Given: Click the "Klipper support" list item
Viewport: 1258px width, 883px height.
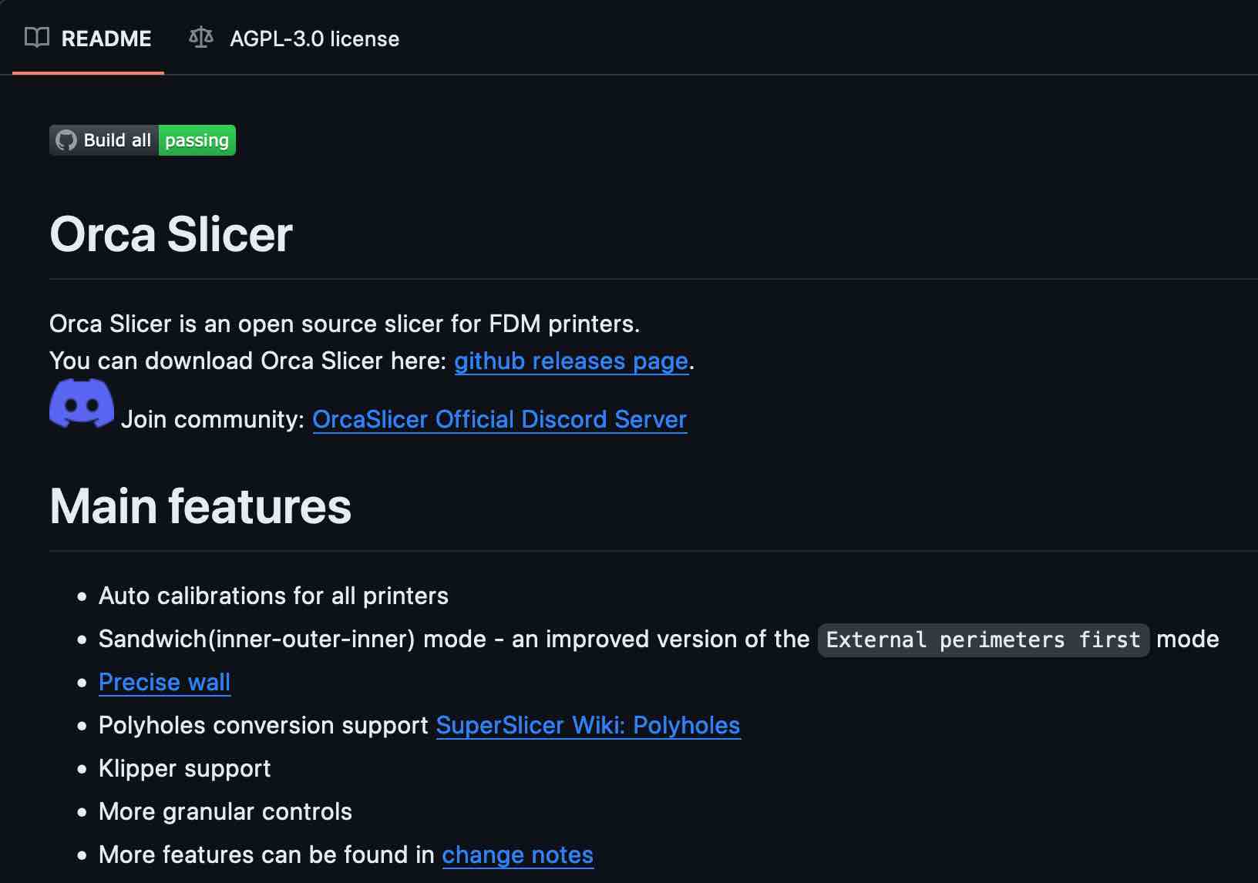Looking at the screenshot, I should click(x=184, y=768).
